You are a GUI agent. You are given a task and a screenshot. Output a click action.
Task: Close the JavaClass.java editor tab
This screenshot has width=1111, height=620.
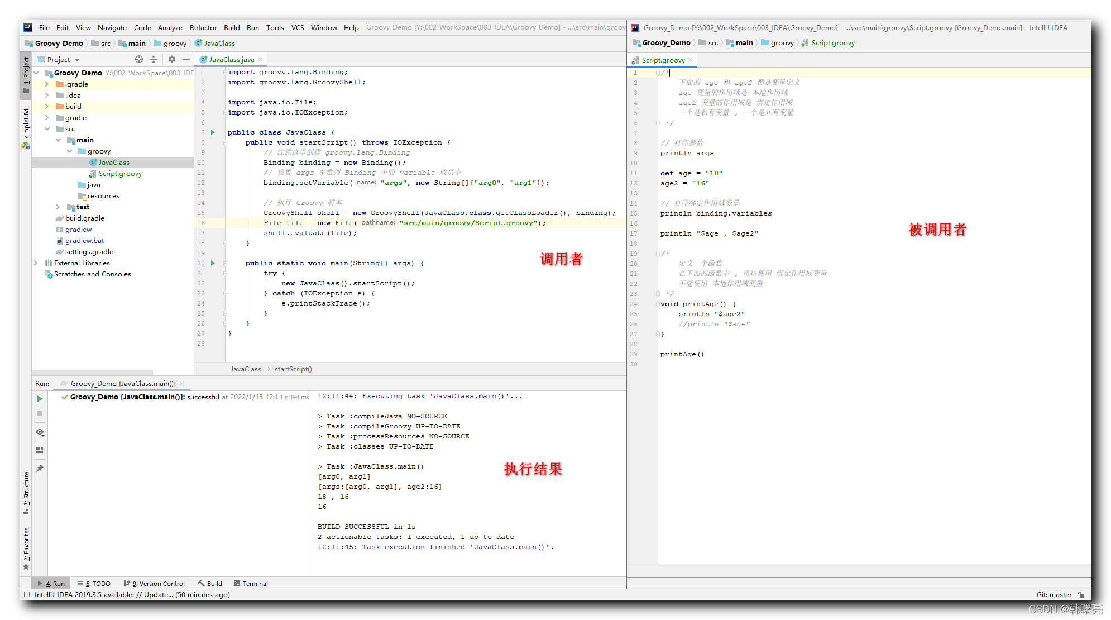pos(260,59)
